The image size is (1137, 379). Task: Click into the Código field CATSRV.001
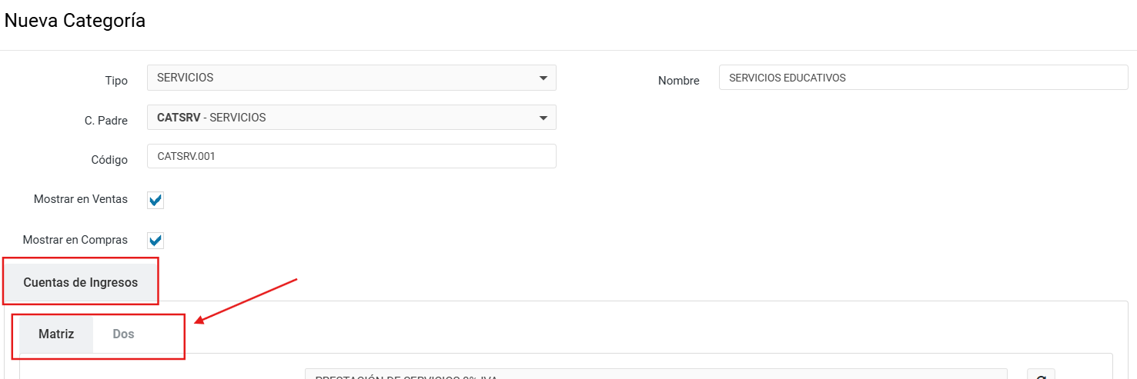tap(351, 156)
